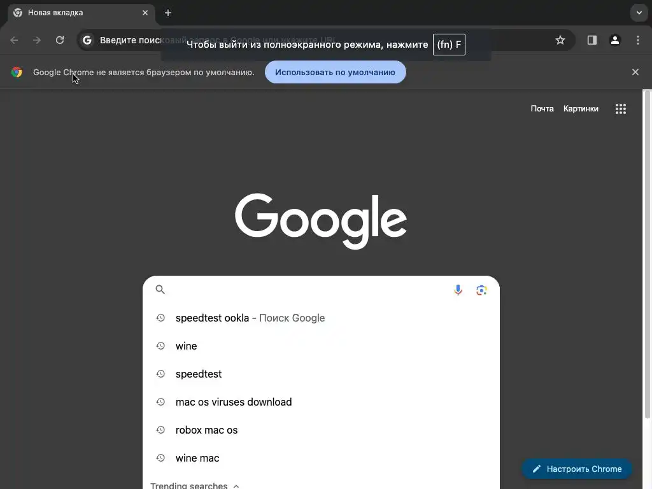Open the Google apps grid

[621, 109]
